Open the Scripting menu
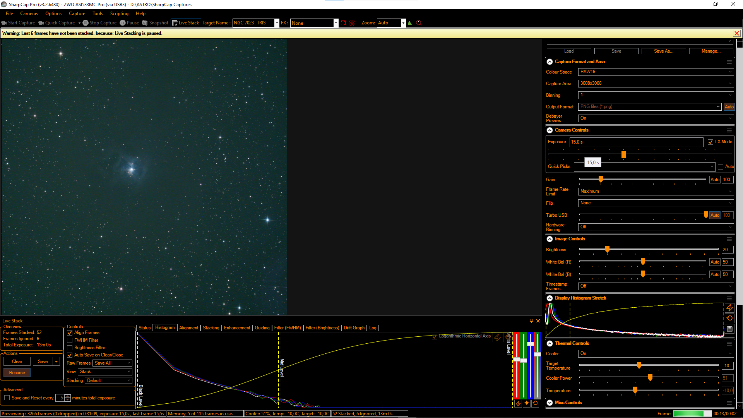The width and height of the screenshot is (743, 418). pyautogui.click(x=119, y=14)
